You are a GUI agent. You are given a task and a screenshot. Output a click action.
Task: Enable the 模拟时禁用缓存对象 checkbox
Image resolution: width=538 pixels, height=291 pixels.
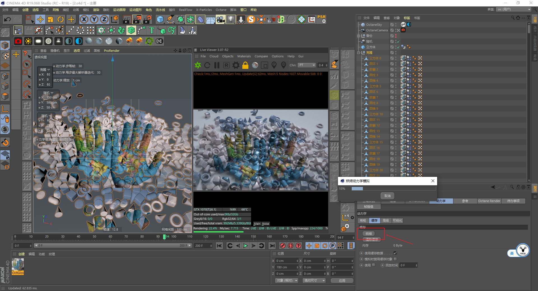395,259
